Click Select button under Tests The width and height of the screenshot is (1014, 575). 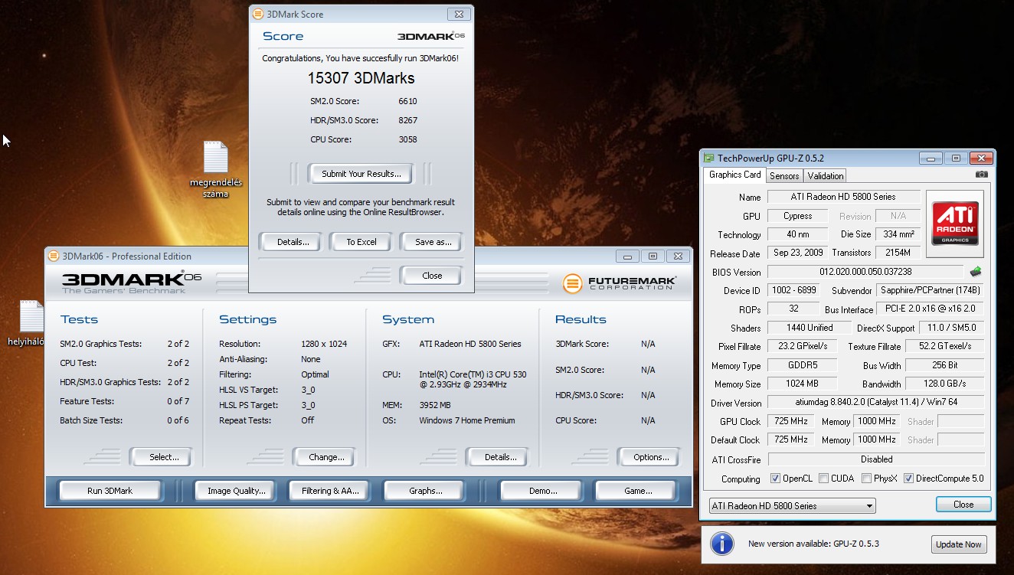pos(164,457)
